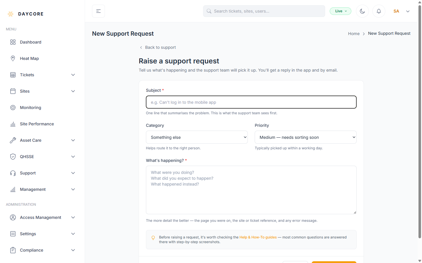
Task: Open the Category dropdown
Action: [x=197, y=137]
